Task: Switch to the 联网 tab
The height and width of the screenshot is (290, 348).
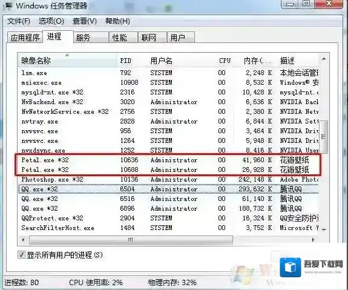Action: coord(152,38)
